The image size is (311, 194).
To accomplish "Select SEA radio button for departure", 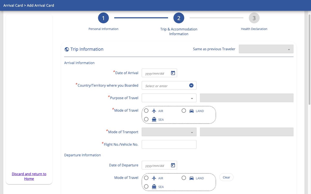I will (146, 186).
